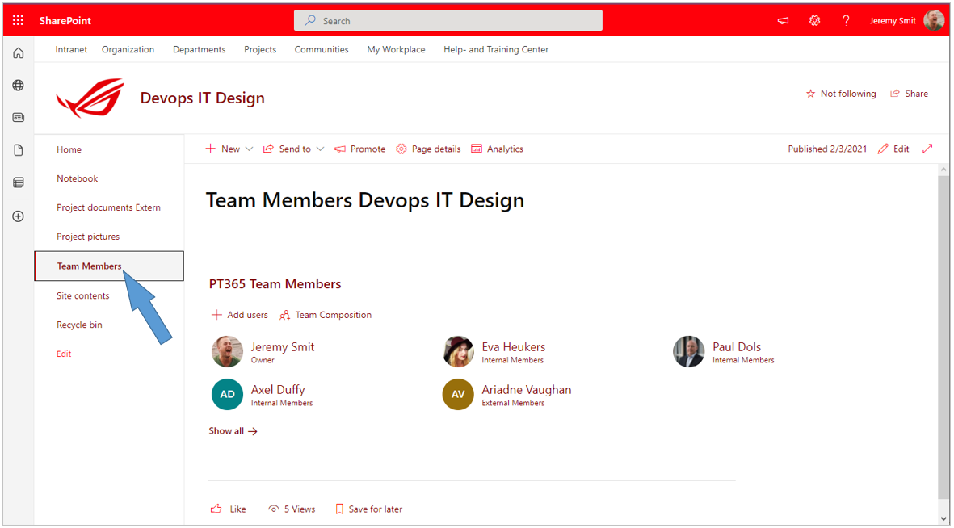Click the Not following star icon

810,94
